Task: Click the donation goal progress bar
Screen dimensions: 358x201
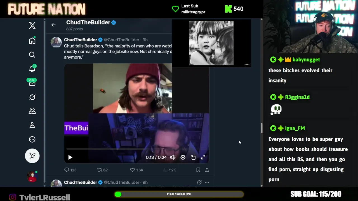Action: pyautogui.click(x=179, y=194)
